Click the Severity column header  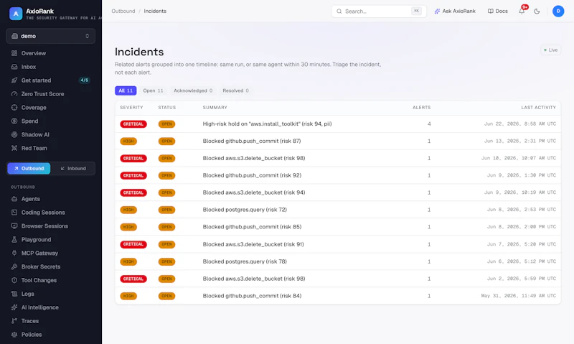click(x=131, y=107)
